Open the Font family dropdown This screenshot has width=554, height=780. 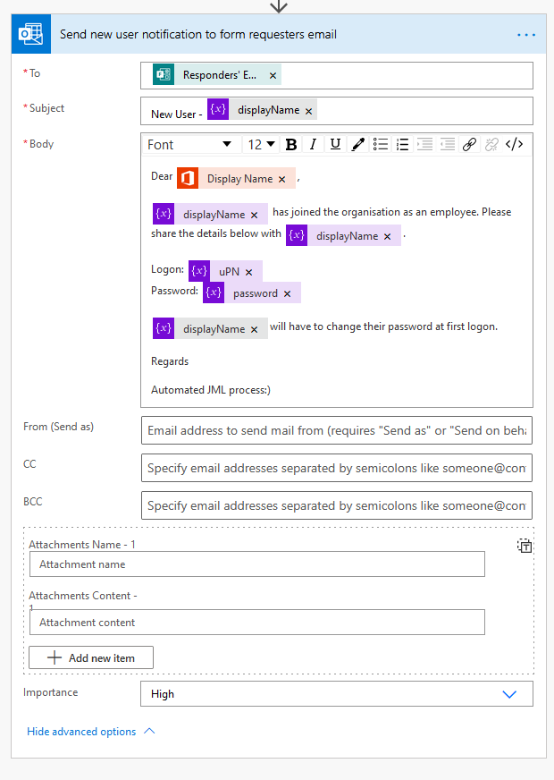(x=189, y=145)
